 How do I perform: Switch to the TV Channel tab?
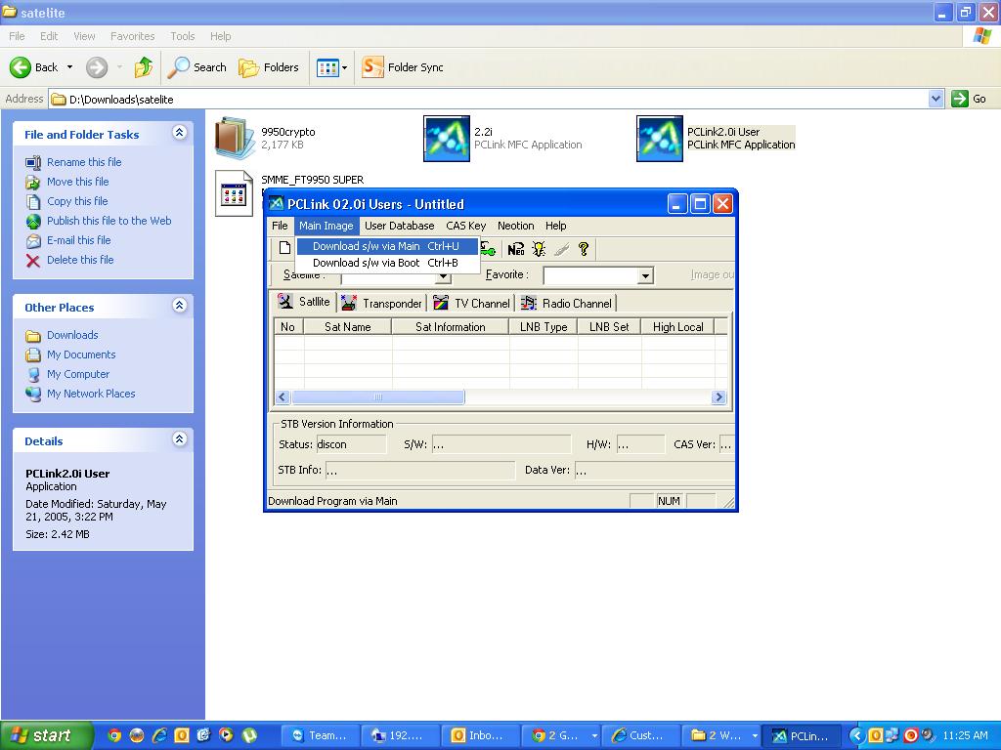pyautogui.click(x=472, y=304)
